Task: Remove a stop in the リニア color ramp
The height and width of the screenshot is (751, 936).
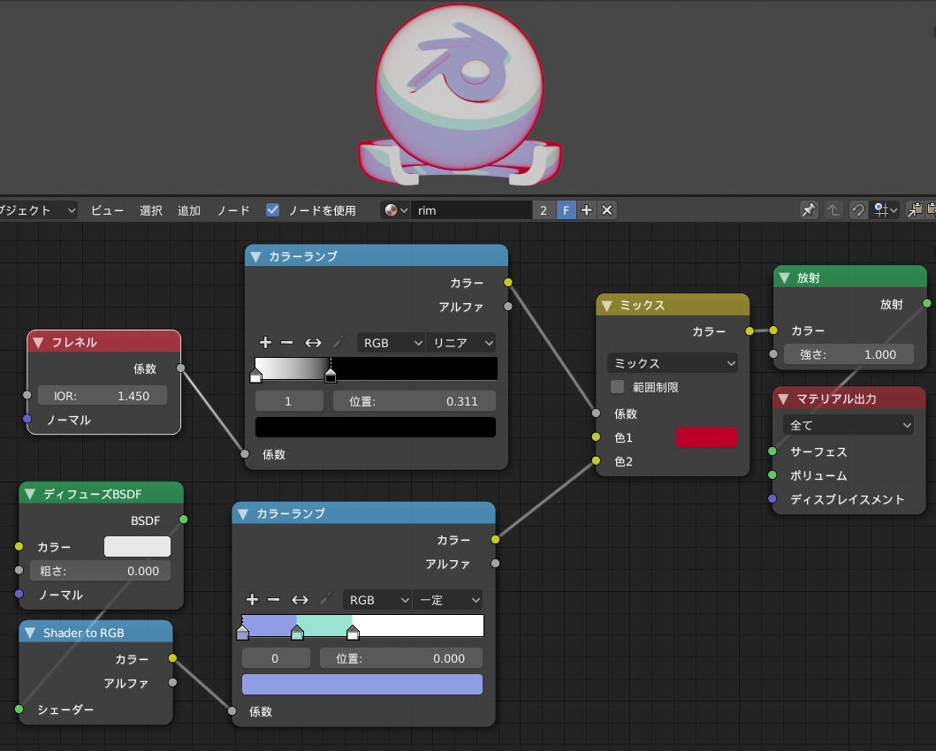Action: pyautogui.click(x=286, y=343)
